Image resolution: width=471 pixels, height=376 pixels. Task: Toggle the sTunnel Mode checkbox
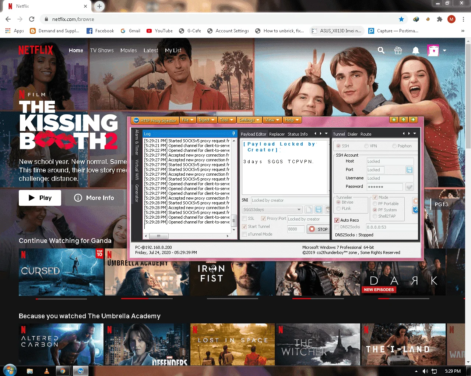[245, 234]
